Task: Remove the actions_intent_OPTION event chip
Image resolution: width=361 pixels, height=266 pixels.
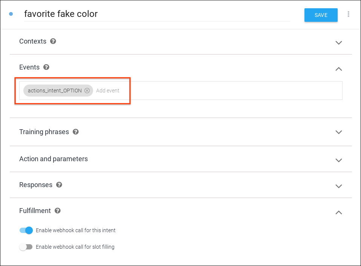Action: [87, 91]
